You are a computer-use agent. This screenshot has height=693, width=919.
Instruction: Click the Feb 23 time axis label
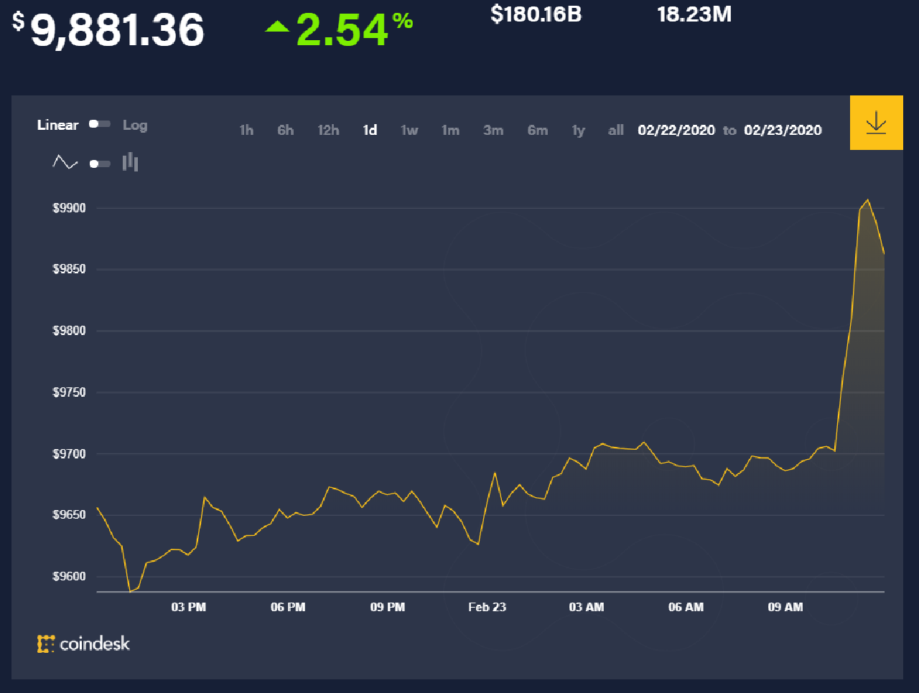[x=488, y=607]
